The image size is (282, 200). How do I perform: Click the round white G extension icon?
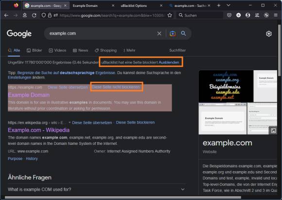pyautogui.click(x=238, y=15)
